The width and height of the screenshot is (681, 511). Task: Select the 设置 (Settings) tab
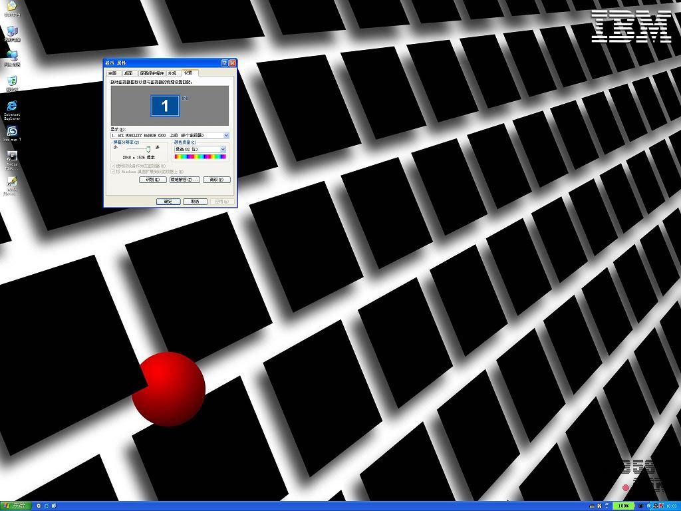tap(188, 73)
